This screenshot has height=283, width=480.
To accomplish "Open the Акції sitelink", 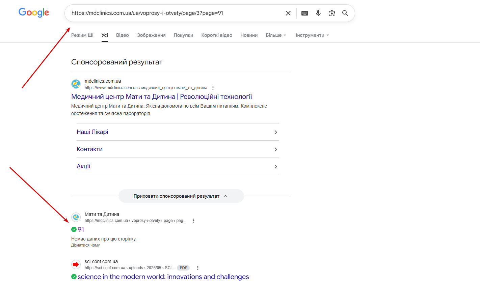I will point(83,166).
